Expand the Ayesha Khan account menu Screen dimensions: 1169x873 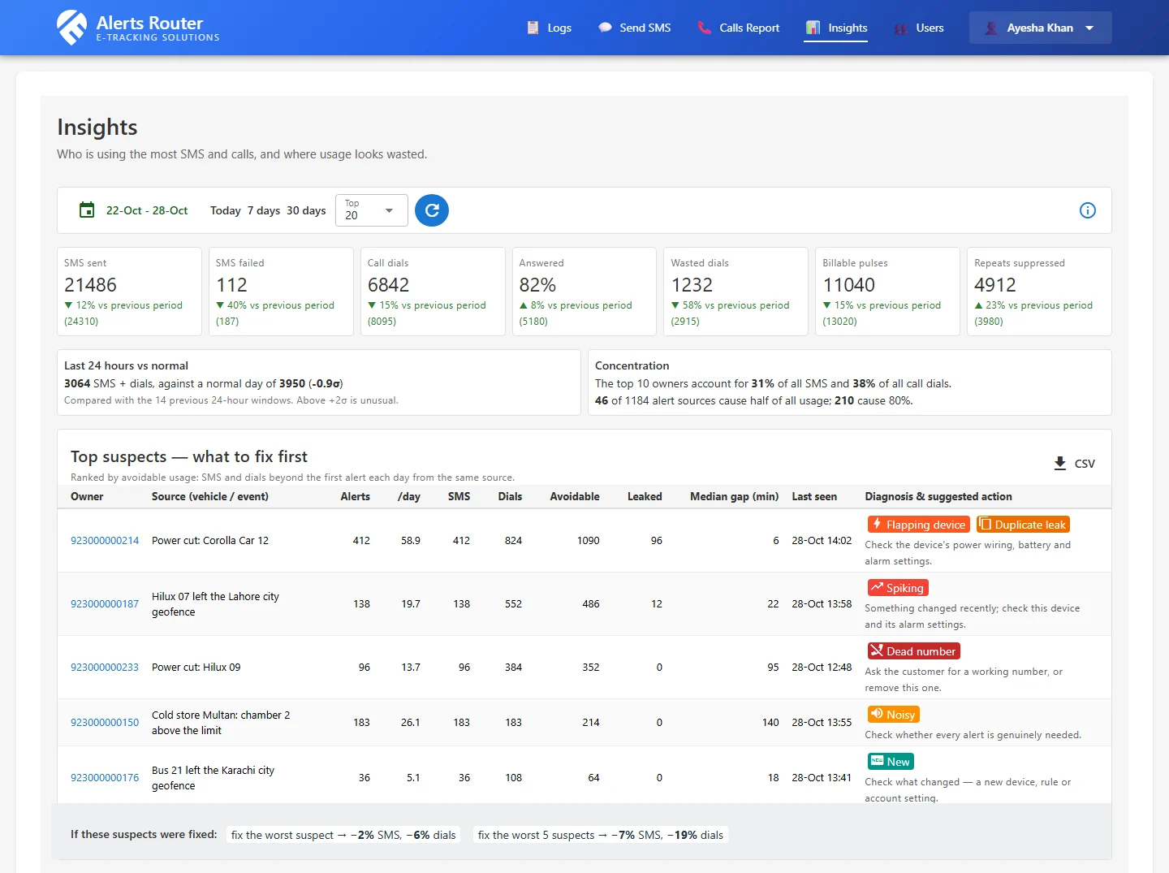pyautogui.click(x=1040, y=28)
